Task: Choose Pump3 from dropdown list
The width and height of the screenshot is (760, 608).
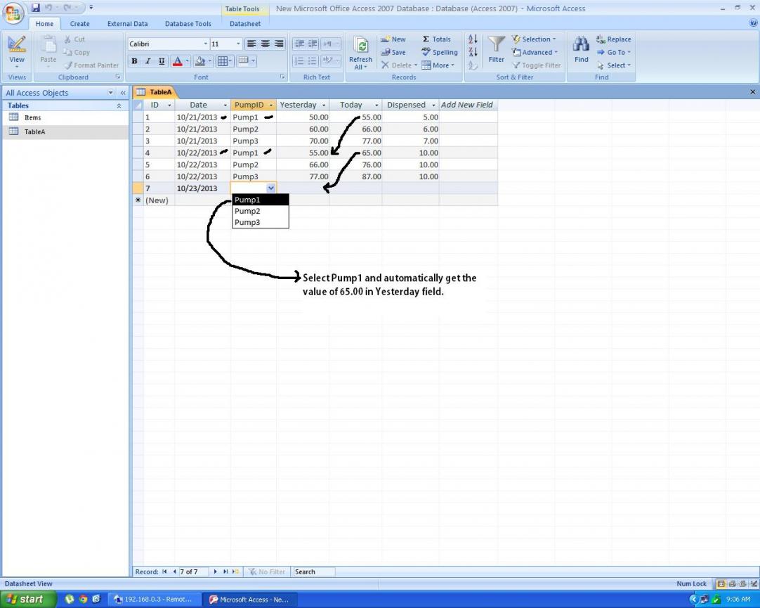Action: [261, 223]
